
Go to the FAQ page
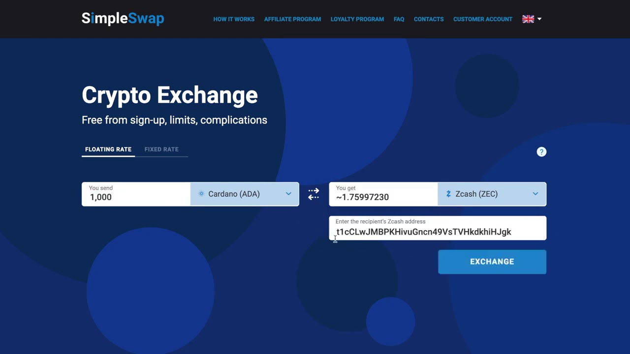tap(399, 19)
